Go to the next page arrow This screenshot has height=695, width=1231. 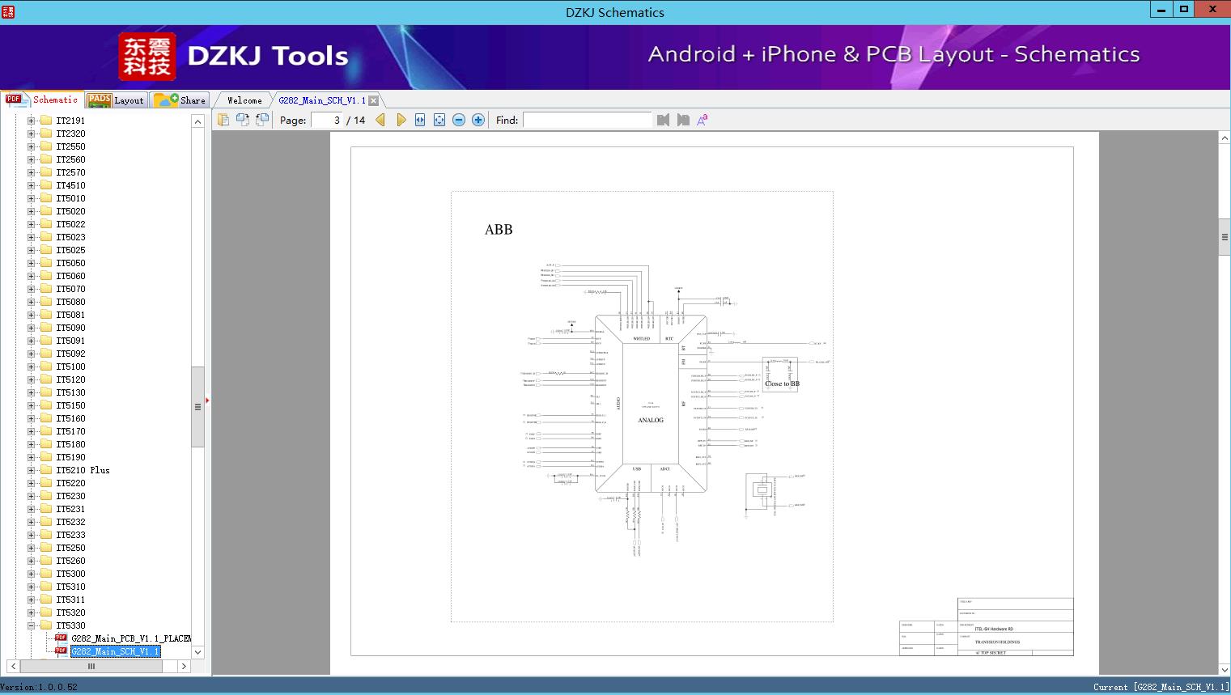(401, 120)
